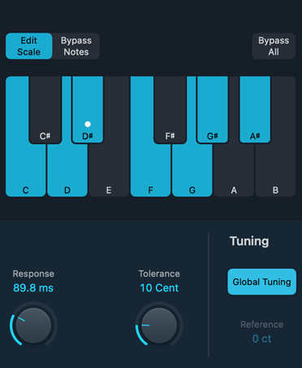Select the Edit Scale mode
This screenshot has width=302, height=368.
pyautogui.click(x=28, y=46)
